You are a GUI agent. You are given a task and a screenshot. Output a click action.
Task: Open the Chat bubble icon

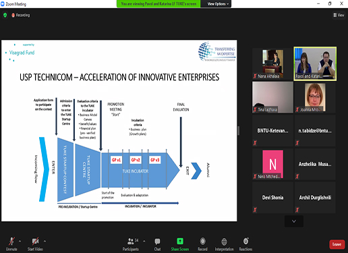(x=157, y=242)
